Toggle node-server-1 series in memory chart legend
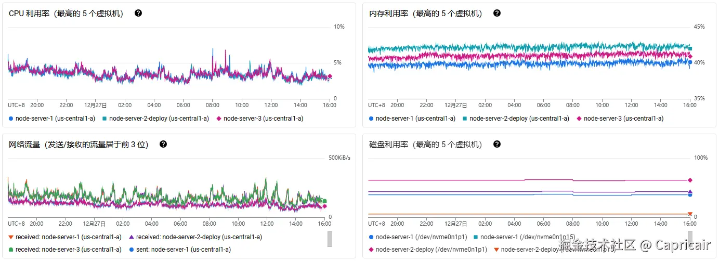719x261 pixels. coord(412,119)
